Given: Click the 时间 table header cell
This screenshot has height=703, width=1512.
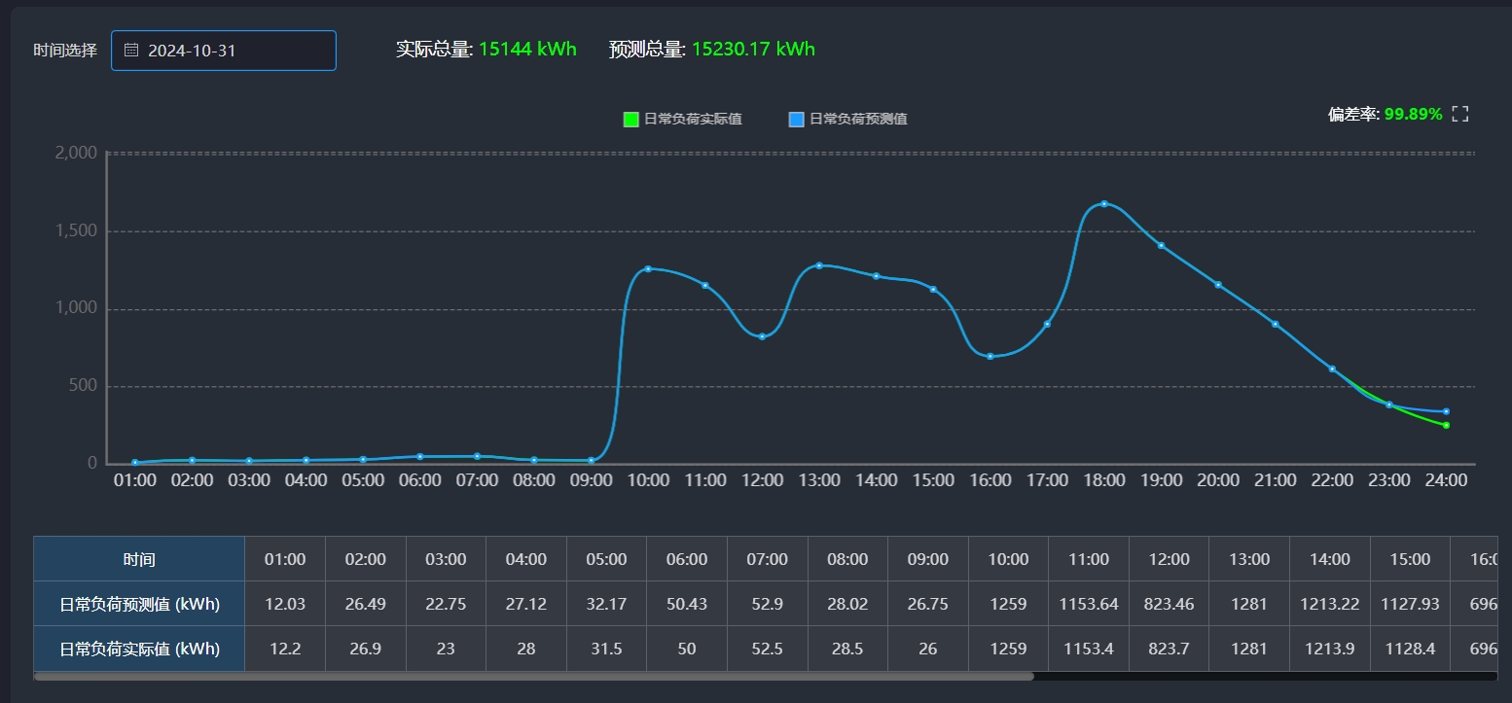Looking at the screenshot, I should coord(139,559).
